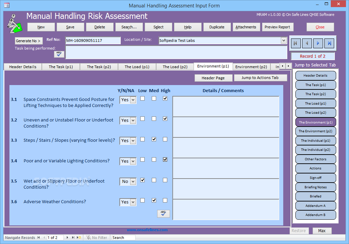The image size is (349, 244).
Task: Open Y/N/NA dropdown for question 3.5
Action: click(133, 181)
